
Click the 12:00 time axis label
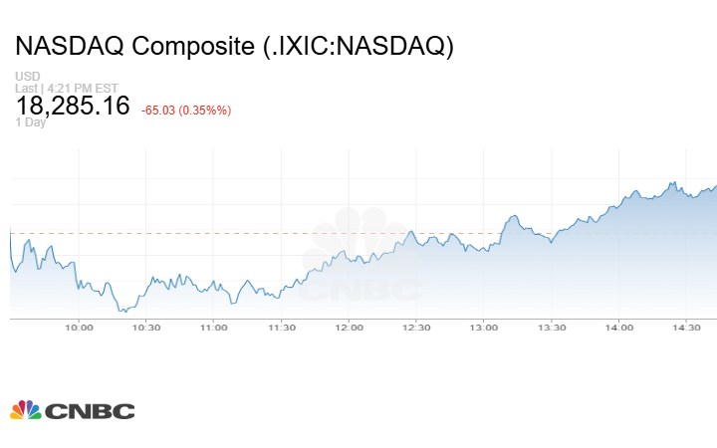tap(349, 328)
